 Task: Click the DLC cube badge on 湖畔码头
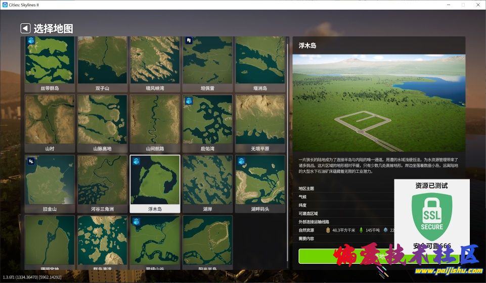tap(241, 161)
